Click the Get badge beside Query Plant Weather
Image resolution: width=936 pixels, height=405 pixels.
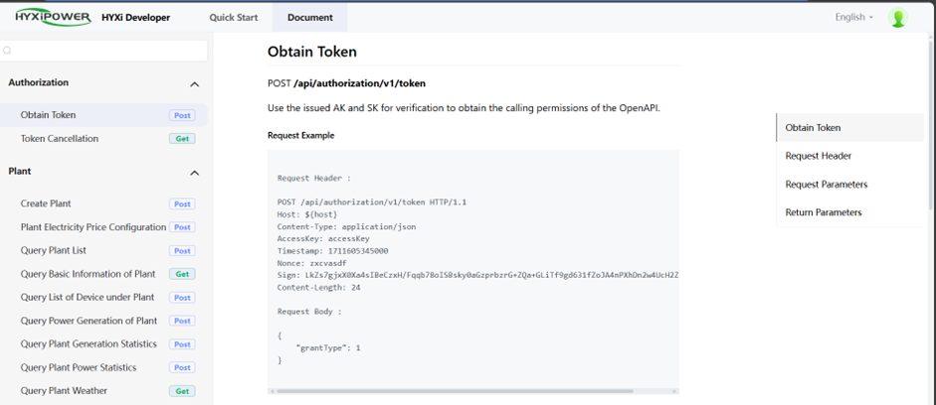click(181, 391)
